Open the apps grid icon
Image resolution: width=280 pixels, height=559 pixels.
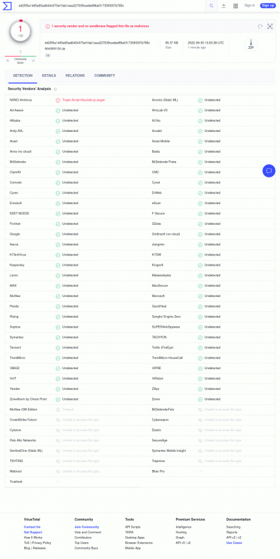point(235,6)
